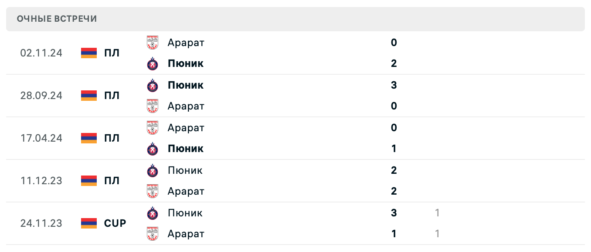Open the ПЛ league label on the 28.09.24 row
The image size is (591, 252).
pyautogui.click(x=112, y=96)
